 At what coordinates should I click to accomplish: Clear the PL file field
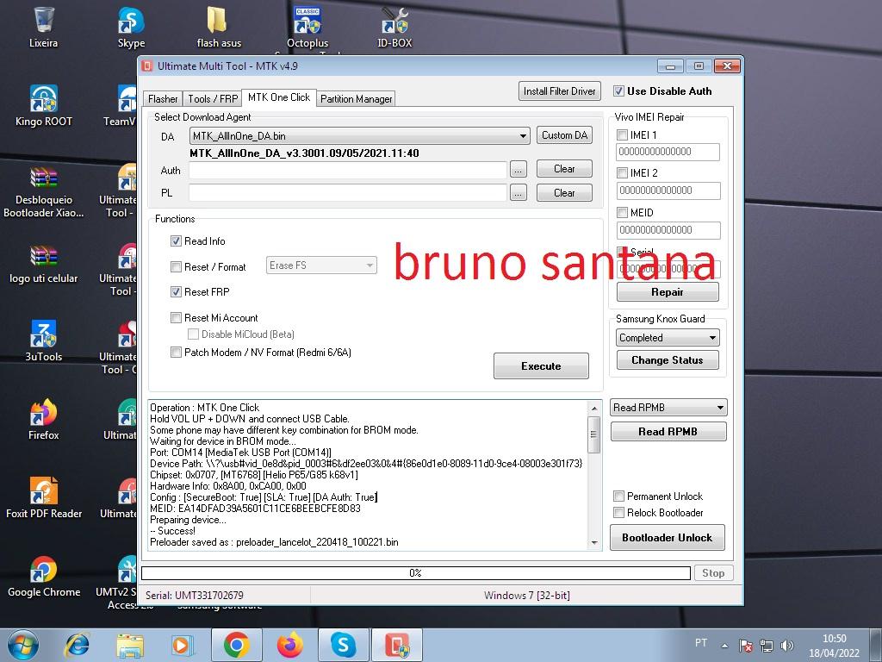pyautogui.click(x=564, y=193)
